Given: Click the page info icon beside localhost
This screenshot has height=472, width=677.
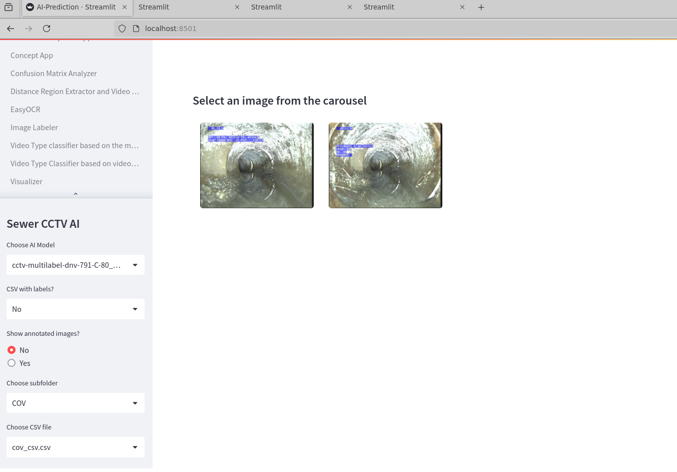Looking at the screenshot, I should [136, 29].
